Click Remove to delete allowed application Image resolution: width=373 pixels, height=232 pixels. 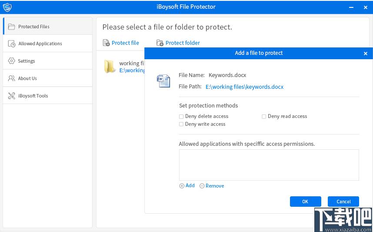click(215, 186)
